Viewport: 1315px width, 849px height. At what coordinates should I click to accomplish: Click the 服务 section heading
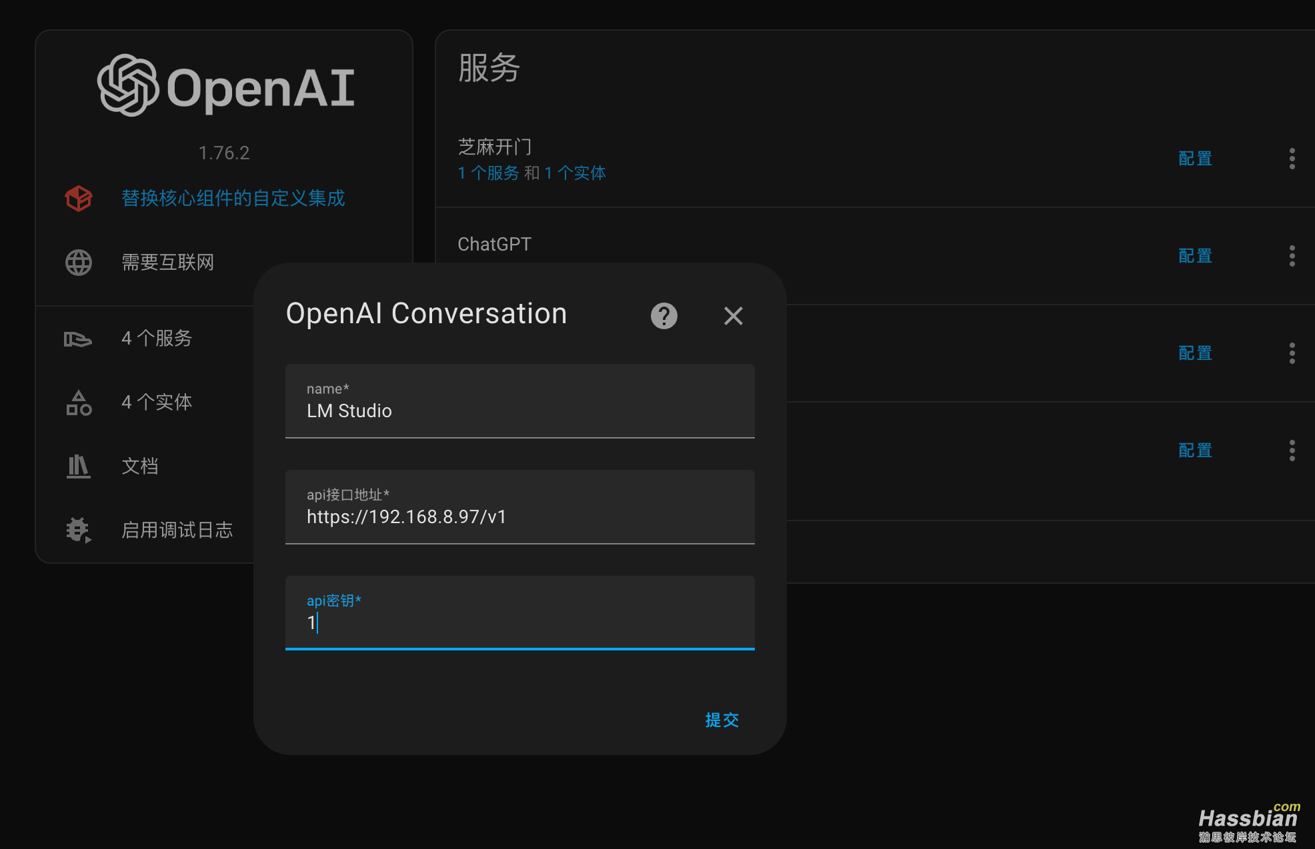tap(489, 68)
